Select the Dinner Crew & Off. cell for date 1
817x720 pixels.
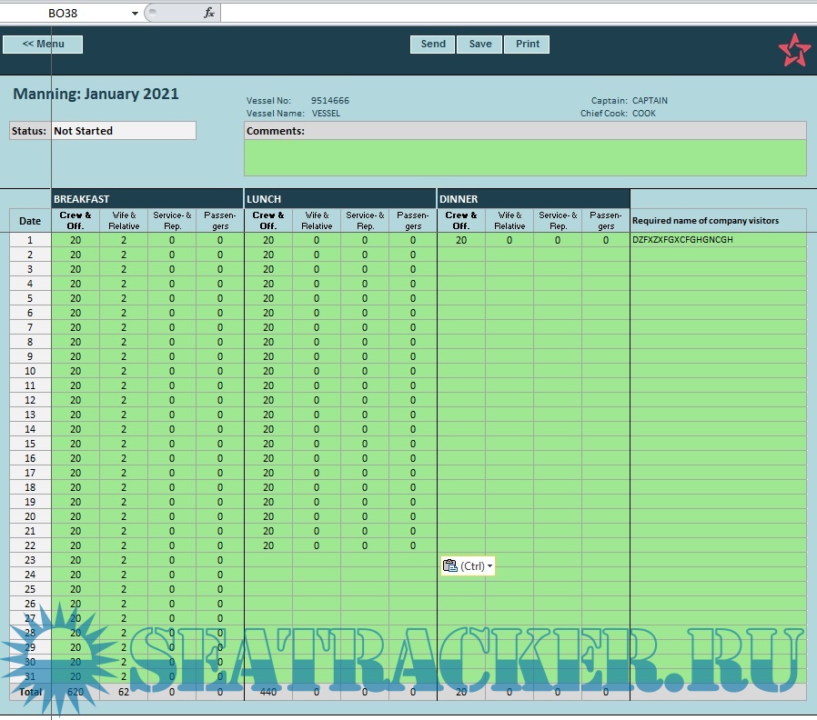[x=460, y=240]
